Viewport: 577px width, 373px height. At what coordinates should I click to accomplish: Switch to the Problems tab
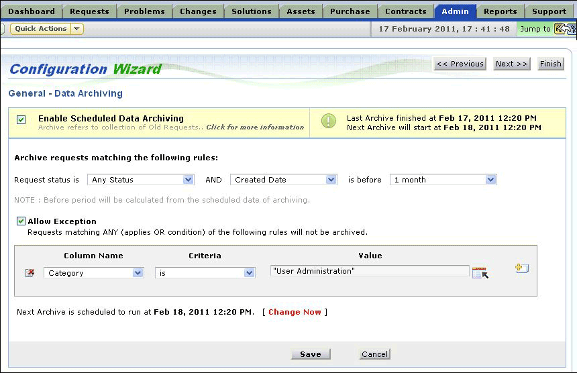144,11
